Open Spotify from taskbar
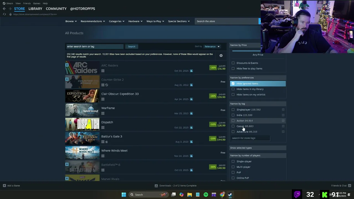 [x=206, y=195]
